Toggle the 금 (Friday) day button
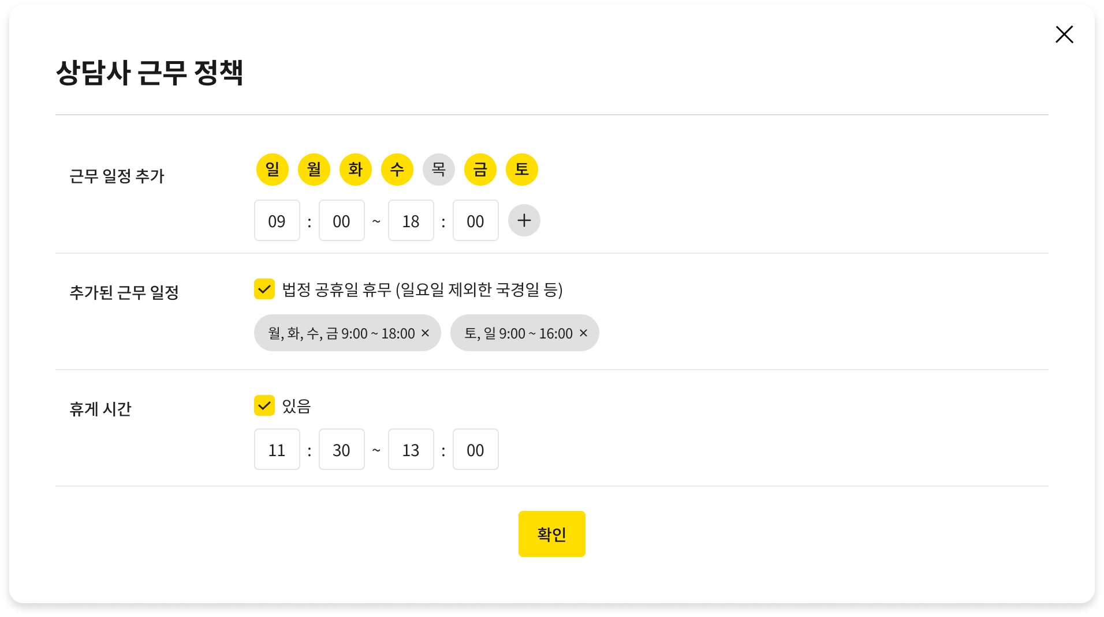 [480, 170]
